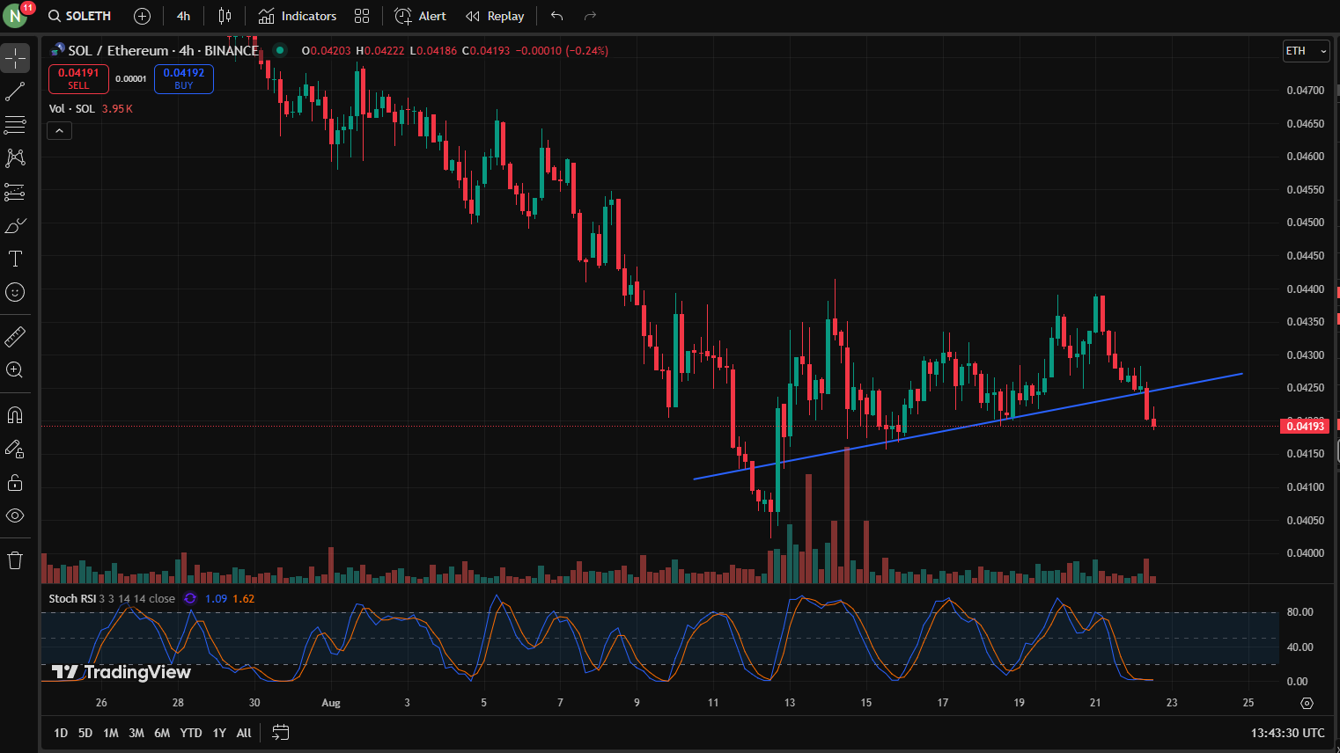Select the brush drawing tool
Image resolution: width=1340 pixels, height=753 pixels.
tap(15, 225)
